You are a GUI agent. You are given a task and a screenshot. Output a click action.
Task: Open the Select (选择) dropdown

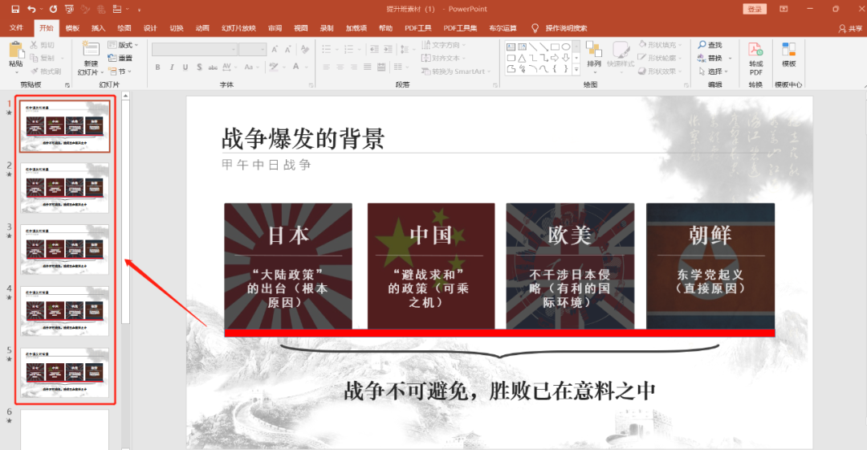coord(714,72)
